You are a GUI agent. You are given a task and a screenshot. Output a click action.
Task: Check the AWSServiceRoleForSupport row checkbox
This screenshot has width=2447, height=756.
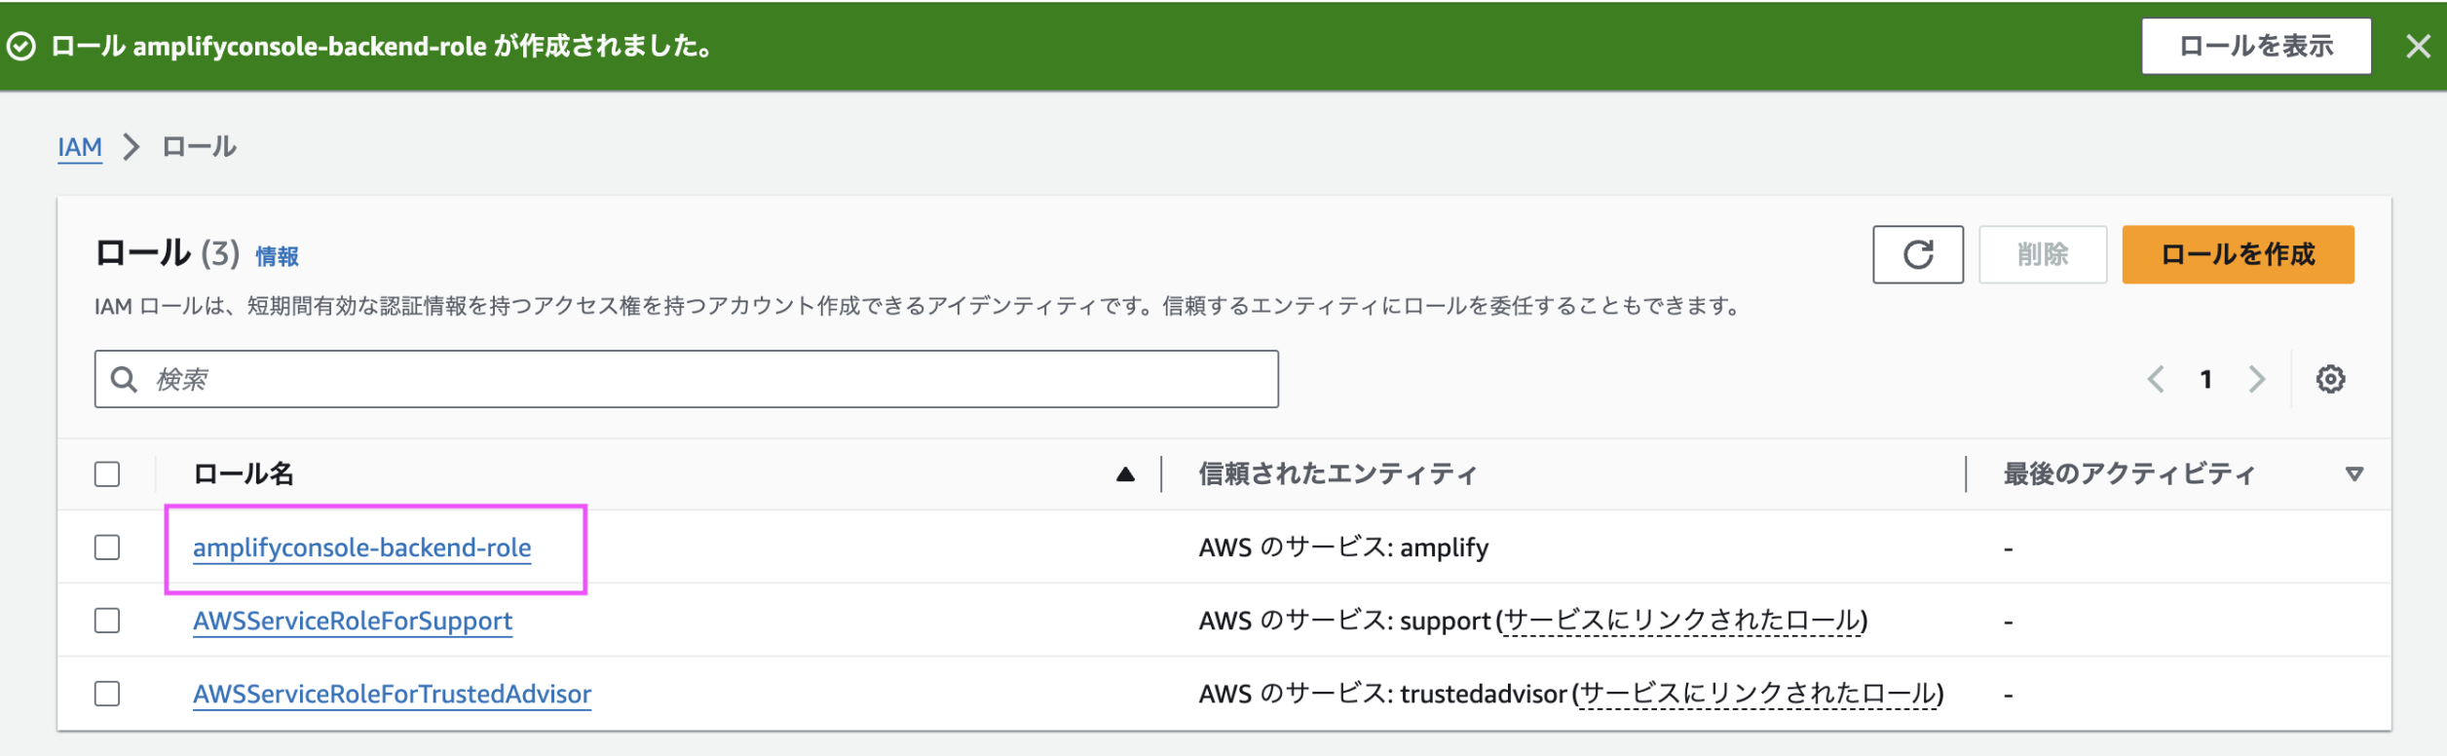[x=108, y=621]
